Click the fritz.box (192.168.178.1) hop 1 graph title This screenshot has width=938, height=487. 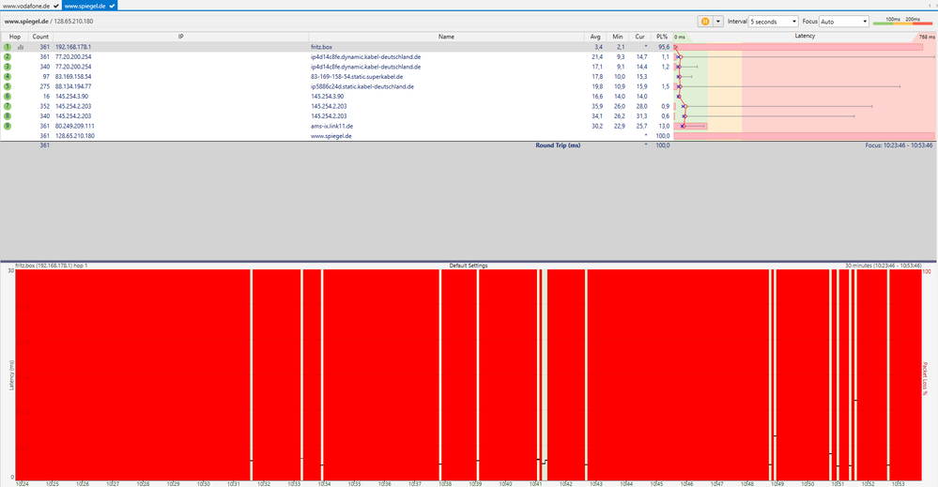click(51, 266)
